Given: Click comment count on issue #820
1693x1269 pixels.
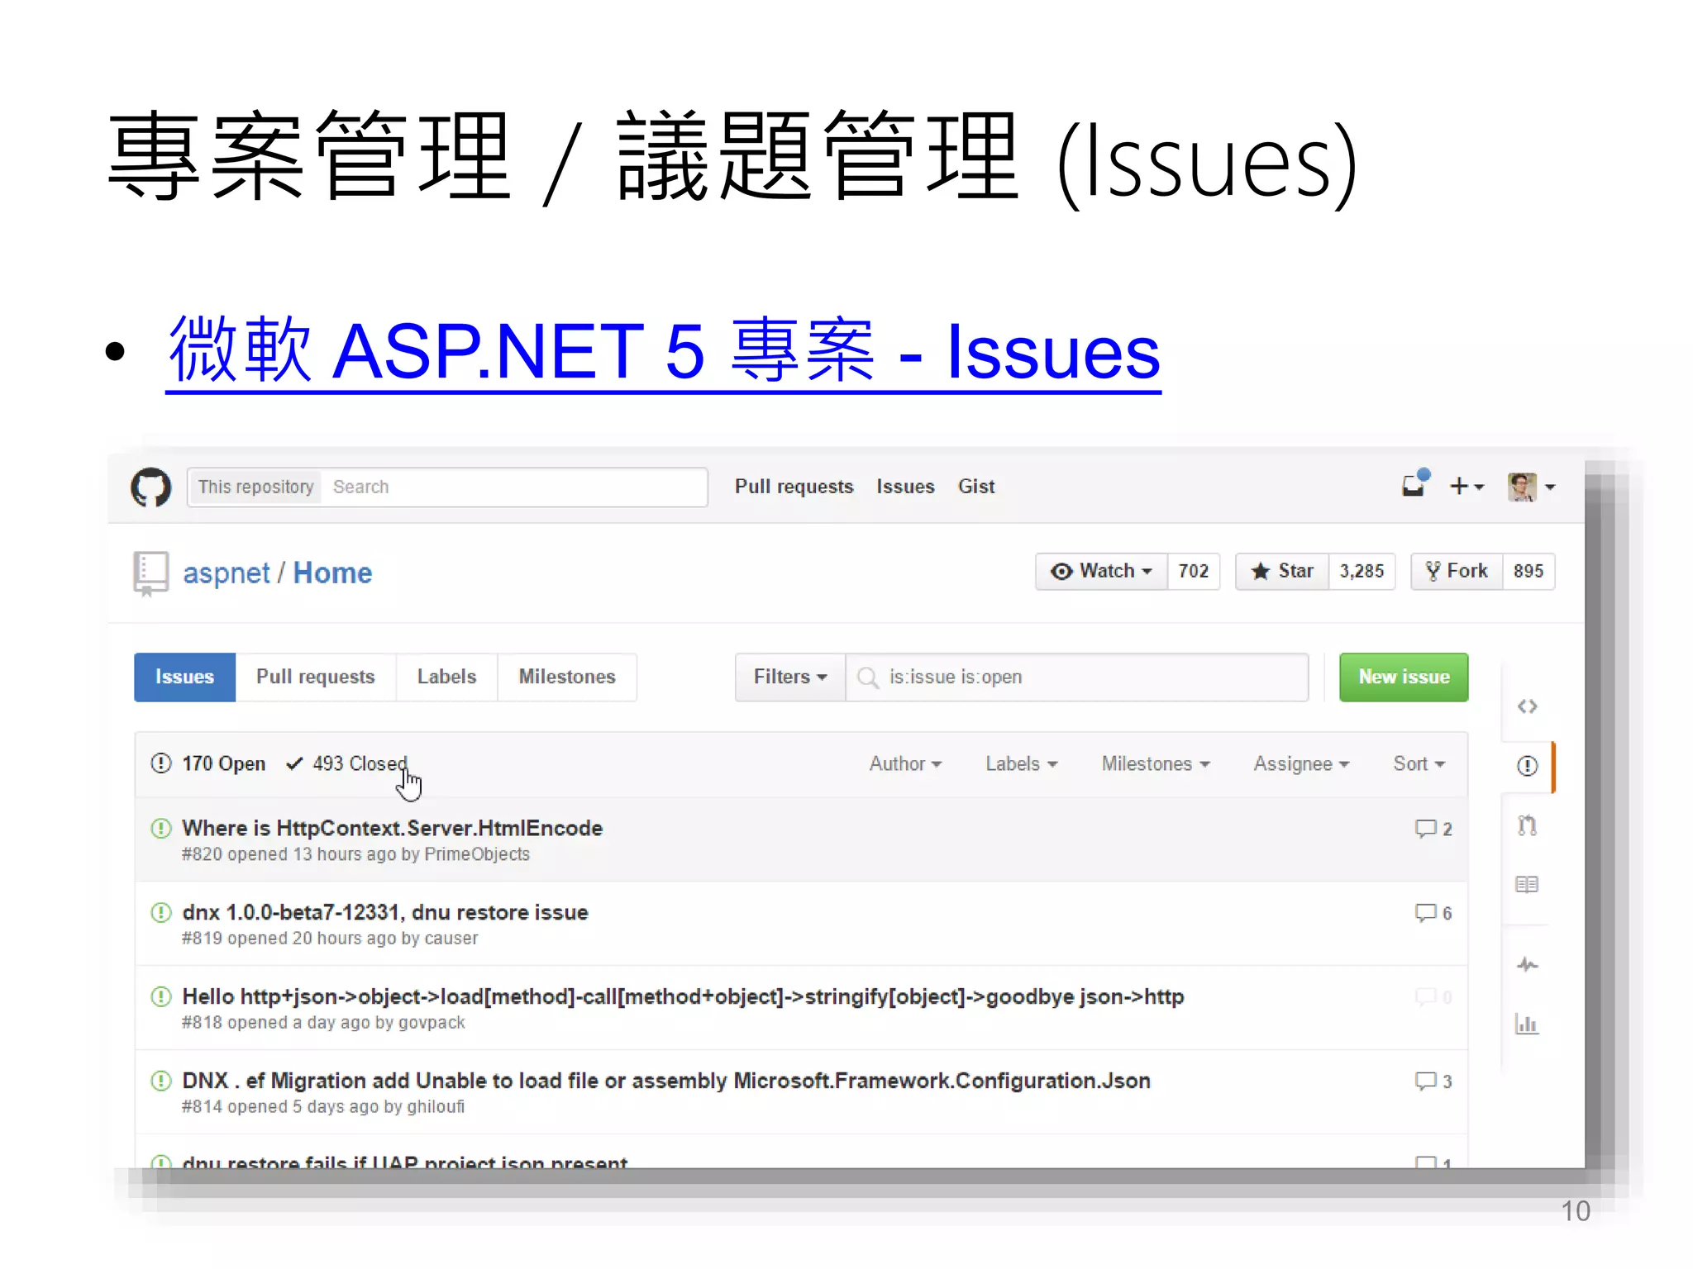Looking at the screenshot, I should tap(1433, 829).
